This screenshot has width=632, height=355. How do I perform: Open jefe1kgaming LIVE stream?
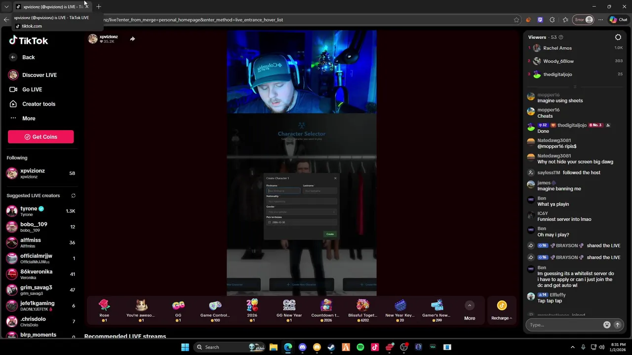point(40,306)
